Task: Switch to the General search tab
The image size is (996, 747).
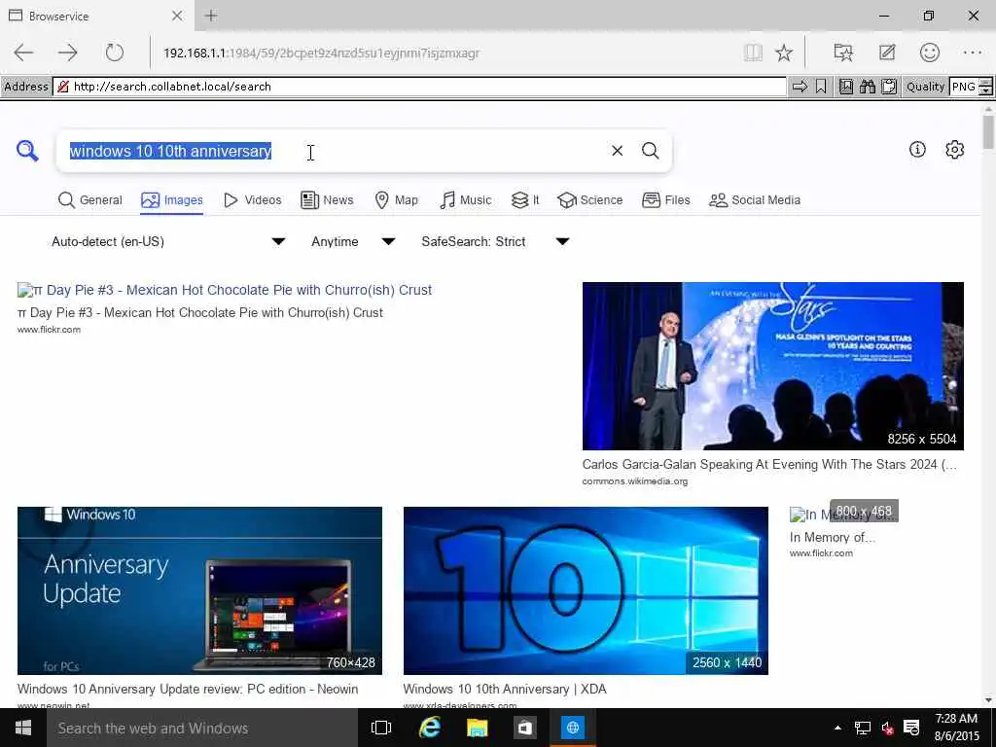Action: click(89, 200)
